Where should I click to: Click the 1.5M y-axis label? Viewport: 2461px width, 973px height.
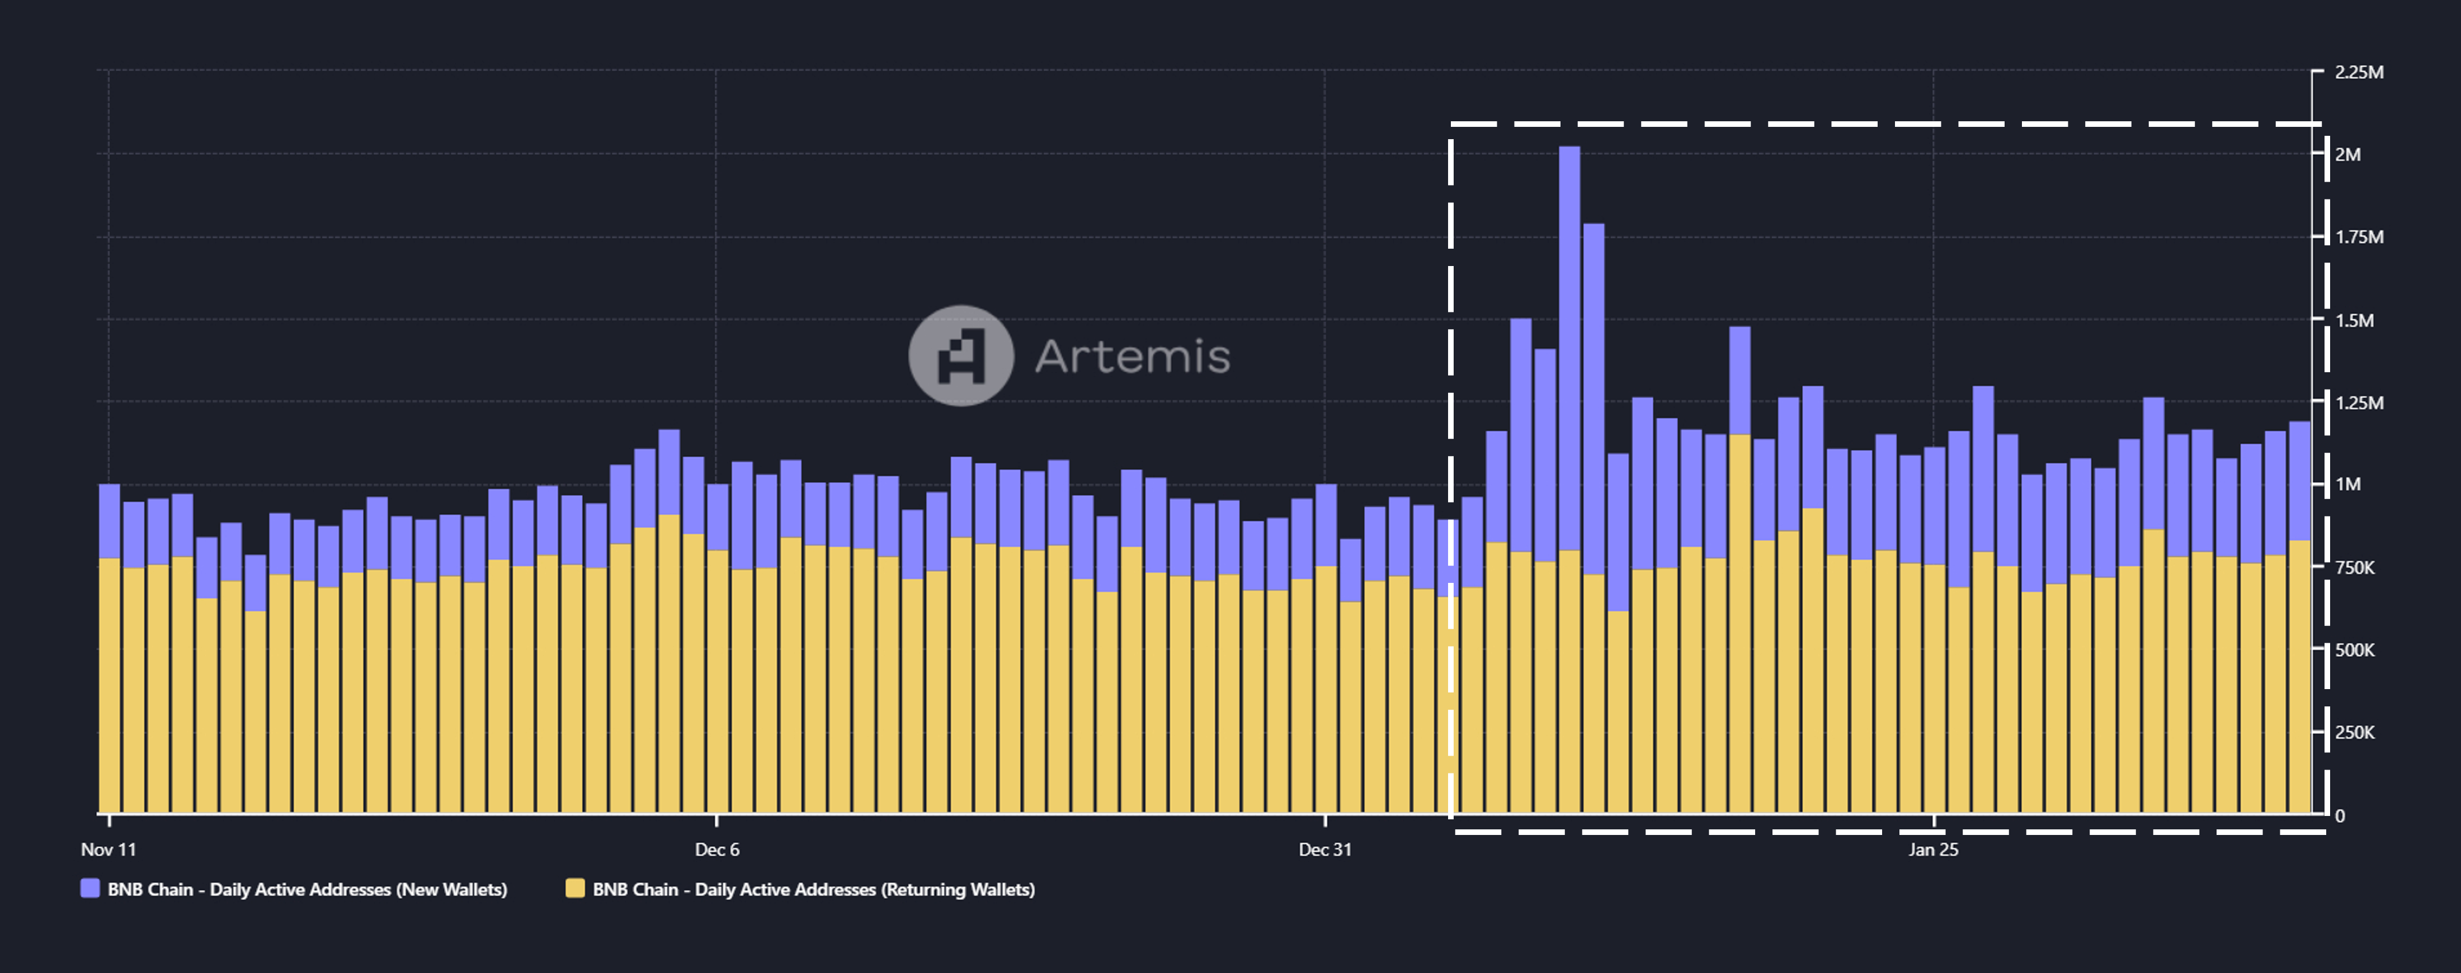[2354, 321]
